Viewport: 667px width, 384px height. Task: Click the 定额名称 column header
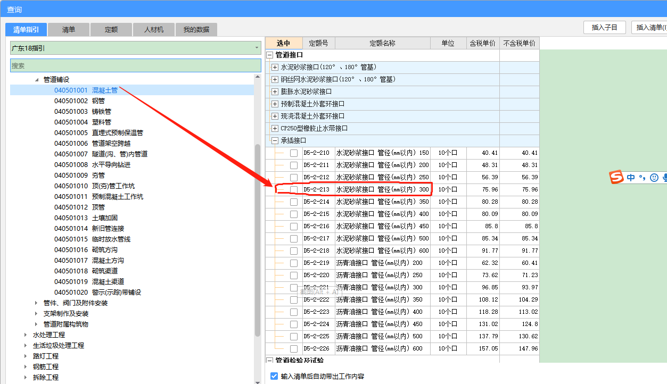pos(382,43)
